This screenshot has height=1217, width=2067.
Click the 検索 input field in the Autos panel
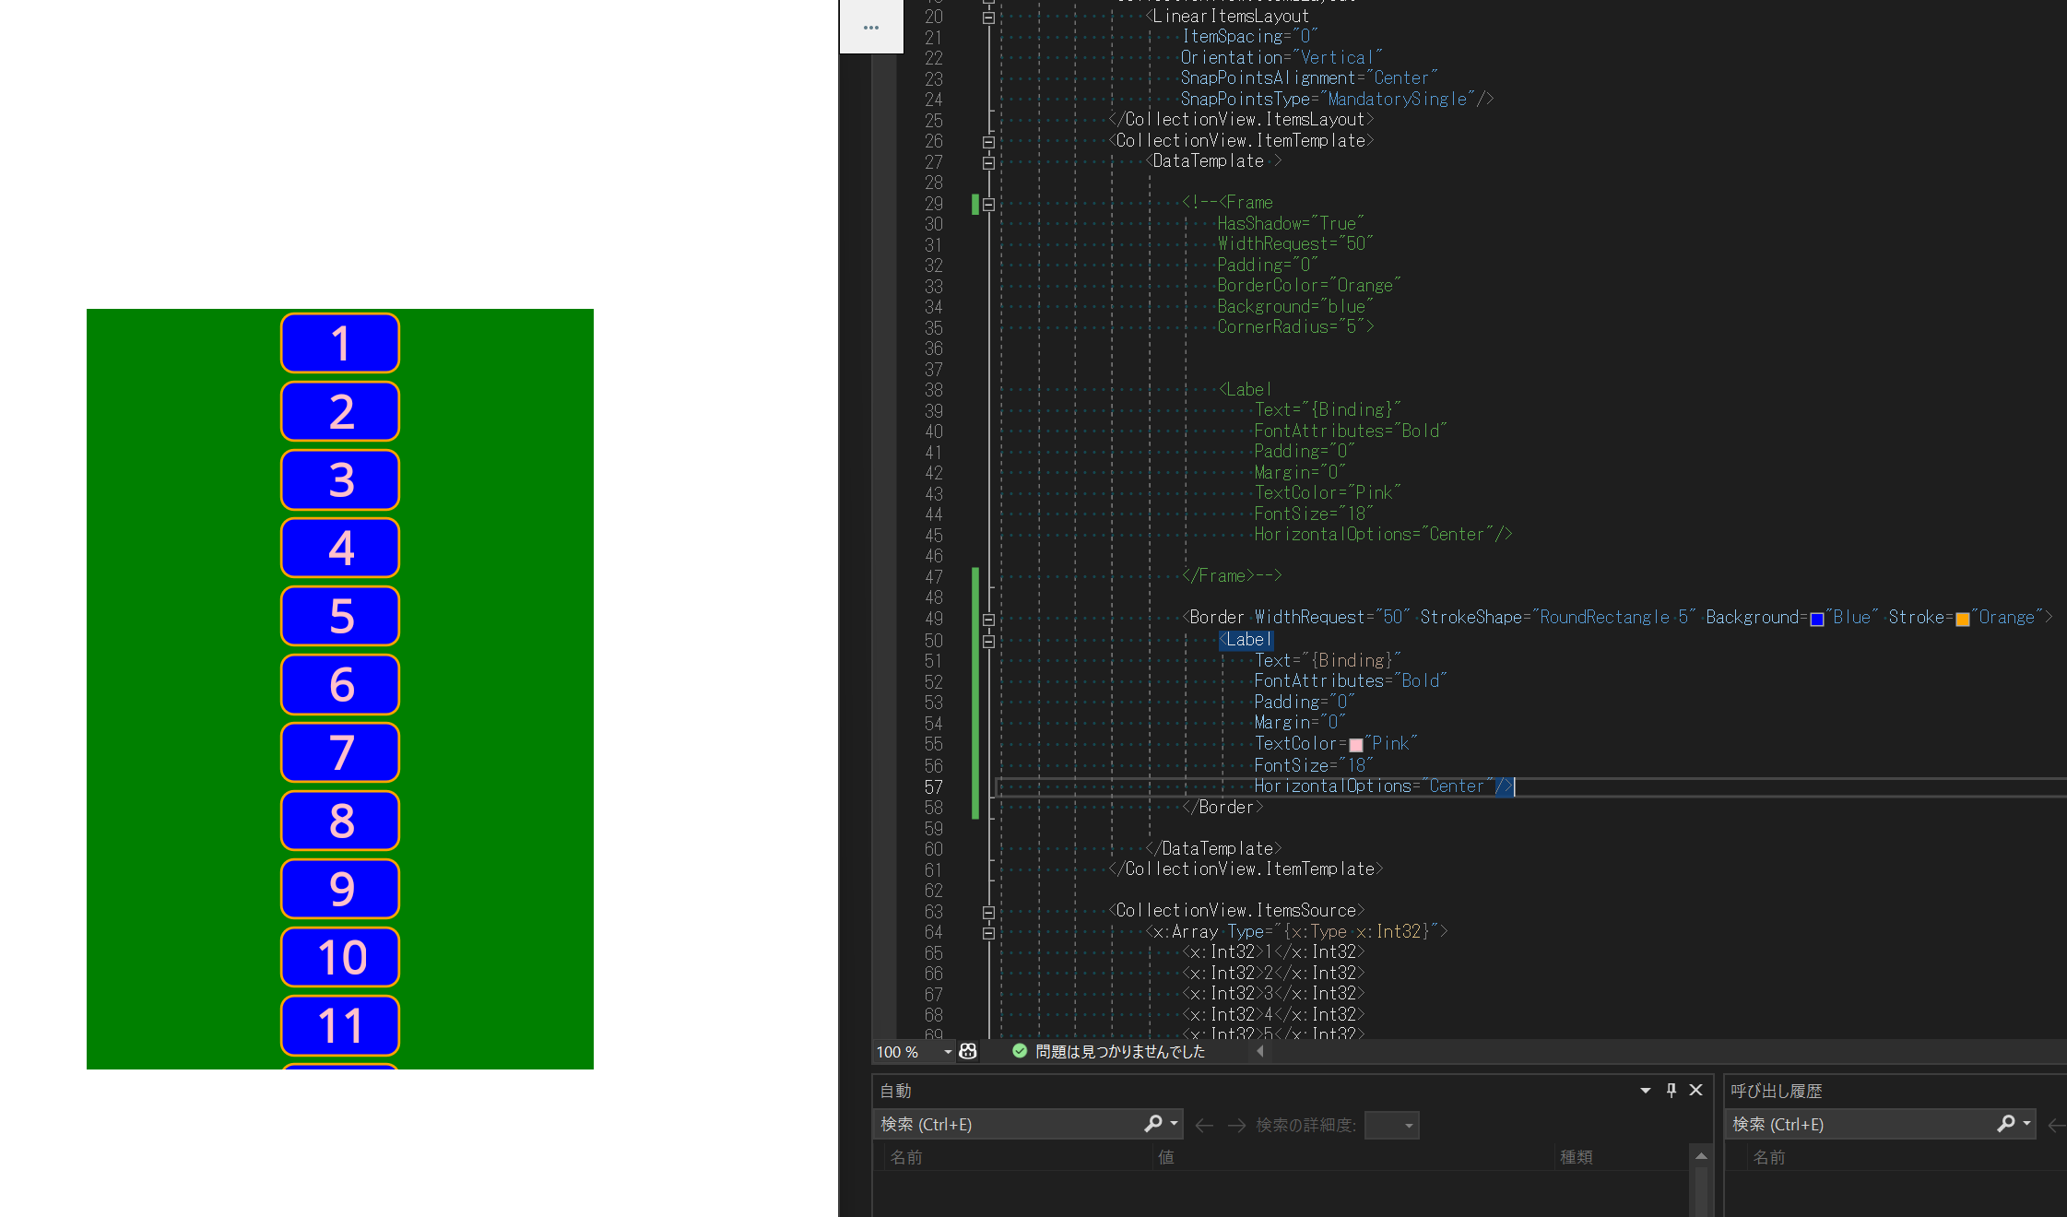1005,1124
